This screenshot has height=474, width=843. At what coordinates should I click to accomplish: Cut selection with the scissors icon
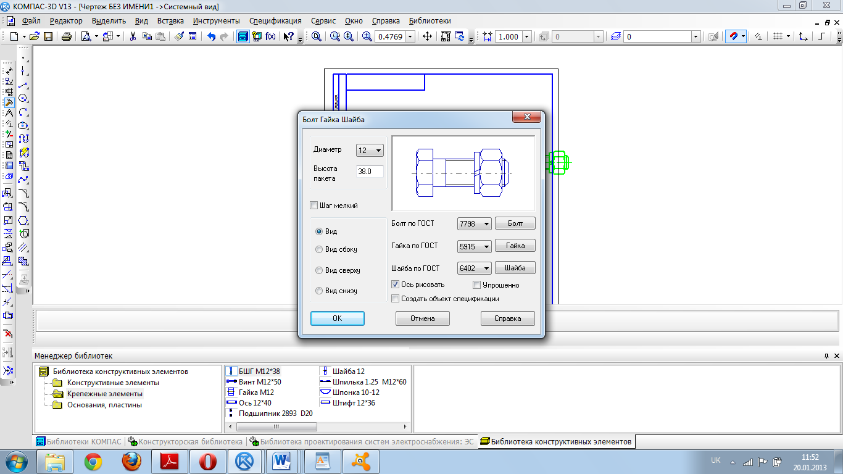[133, 36]
